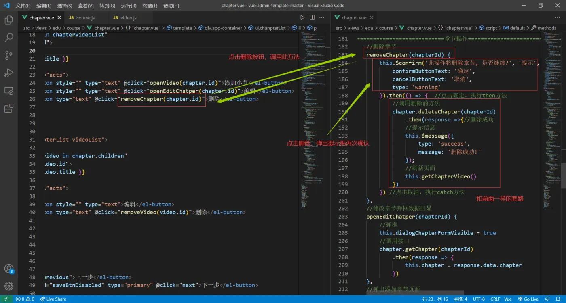Open the Search view in activity bar

tap(8, 38)
